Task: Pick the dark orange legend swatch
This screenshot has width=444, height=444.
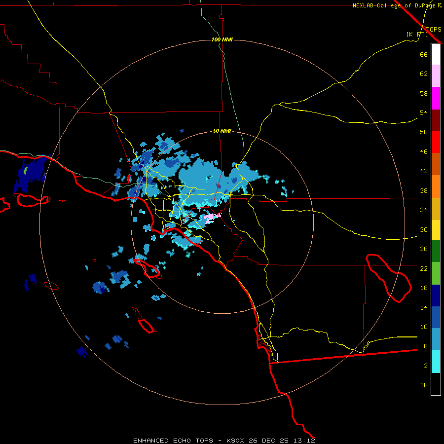Action: [x=436, y=164]
